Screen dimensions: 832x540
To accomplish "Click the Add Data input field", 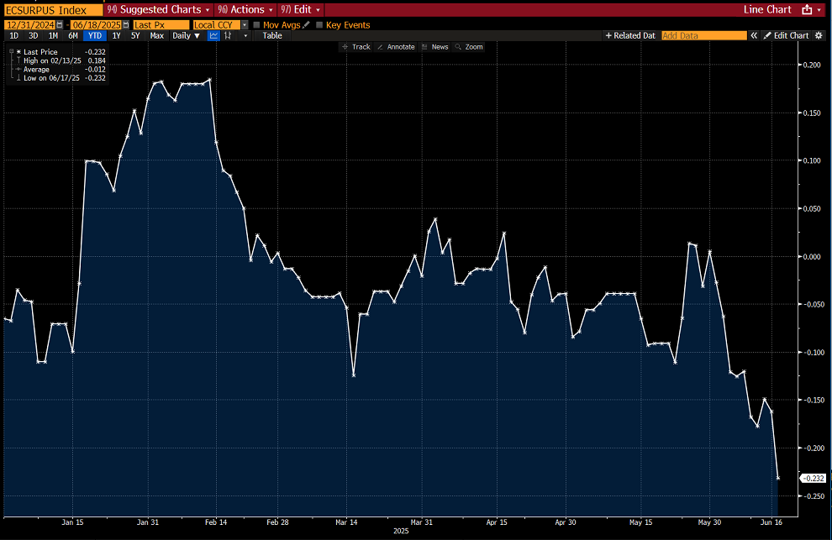I will tap(703, 35).
